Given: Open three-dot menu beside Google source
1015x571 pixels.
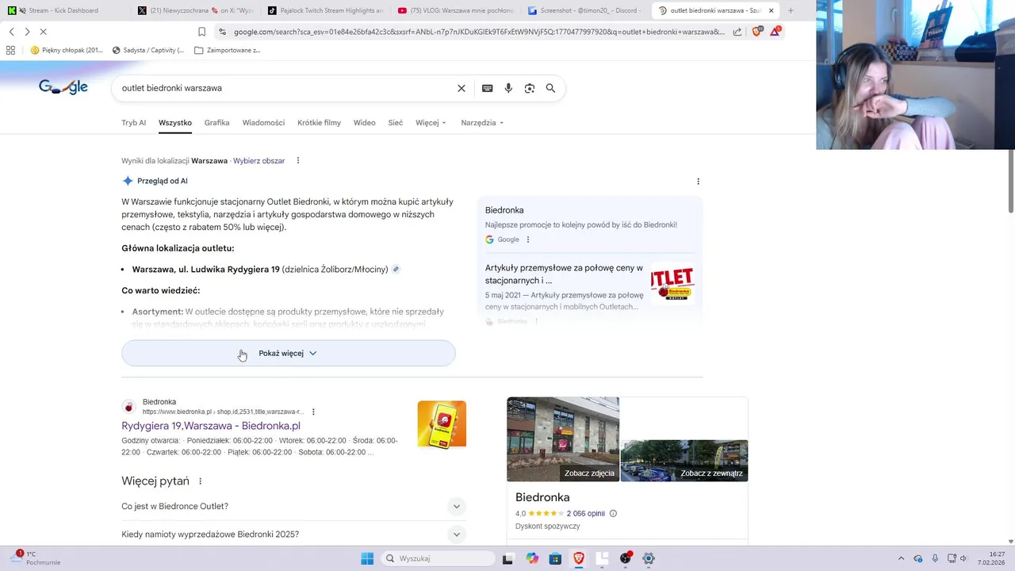Looking at the screenshot, I should pyautogui.click(x=528, y=240).
